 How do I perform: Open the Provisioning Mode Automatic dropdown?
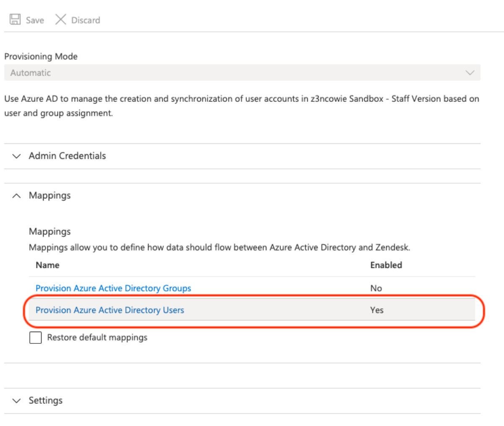pyautogui.click(x=242, y=73)
